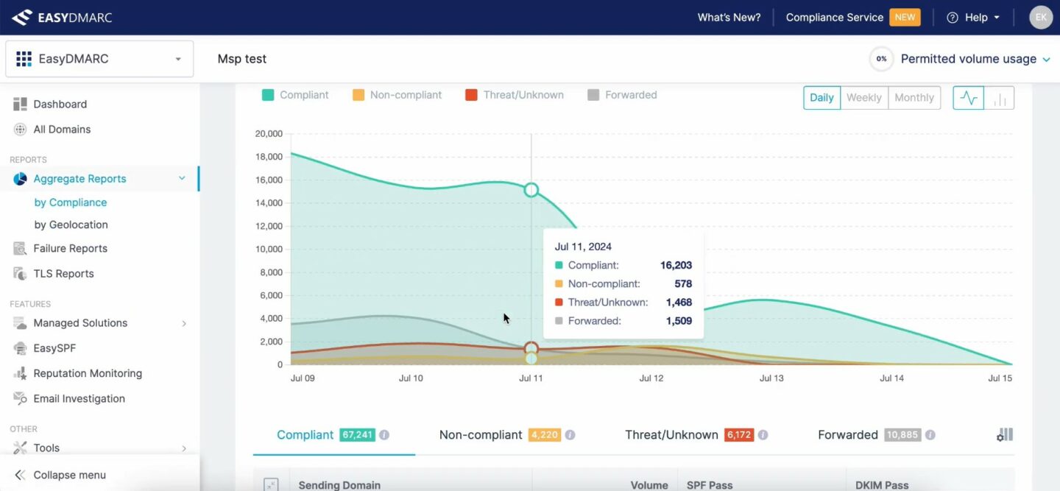Viewport: 1060px width, 491px height.
Task: Switch to the Non-compliant tab
Action: (507, 435)
